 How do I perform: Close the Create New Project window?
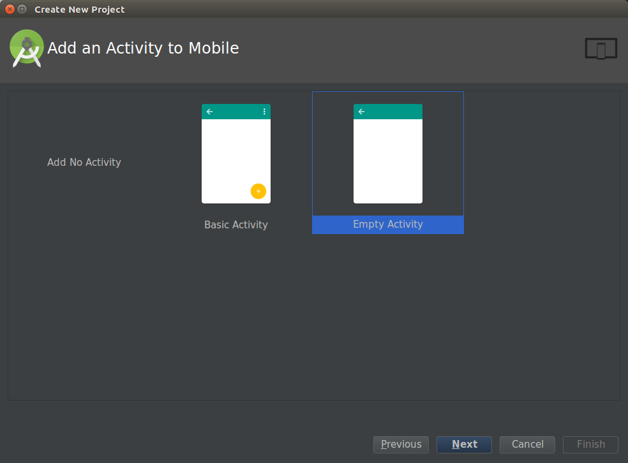(10, 9)
